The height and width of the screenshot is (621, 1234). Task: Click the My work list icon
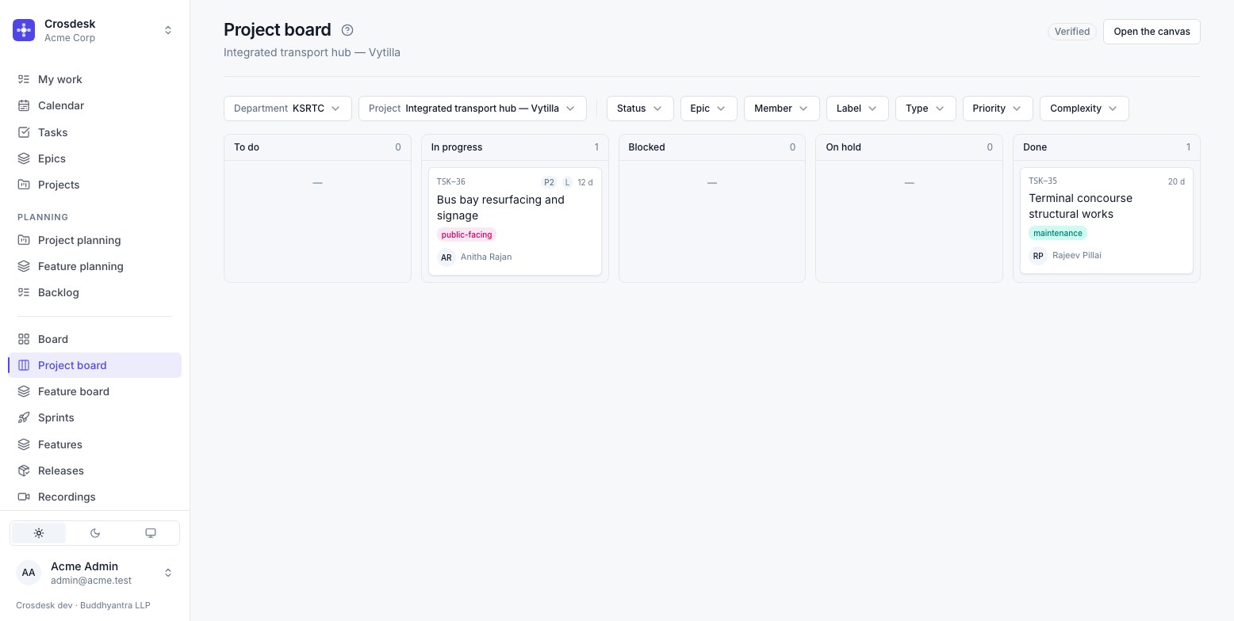pos(24,79)
